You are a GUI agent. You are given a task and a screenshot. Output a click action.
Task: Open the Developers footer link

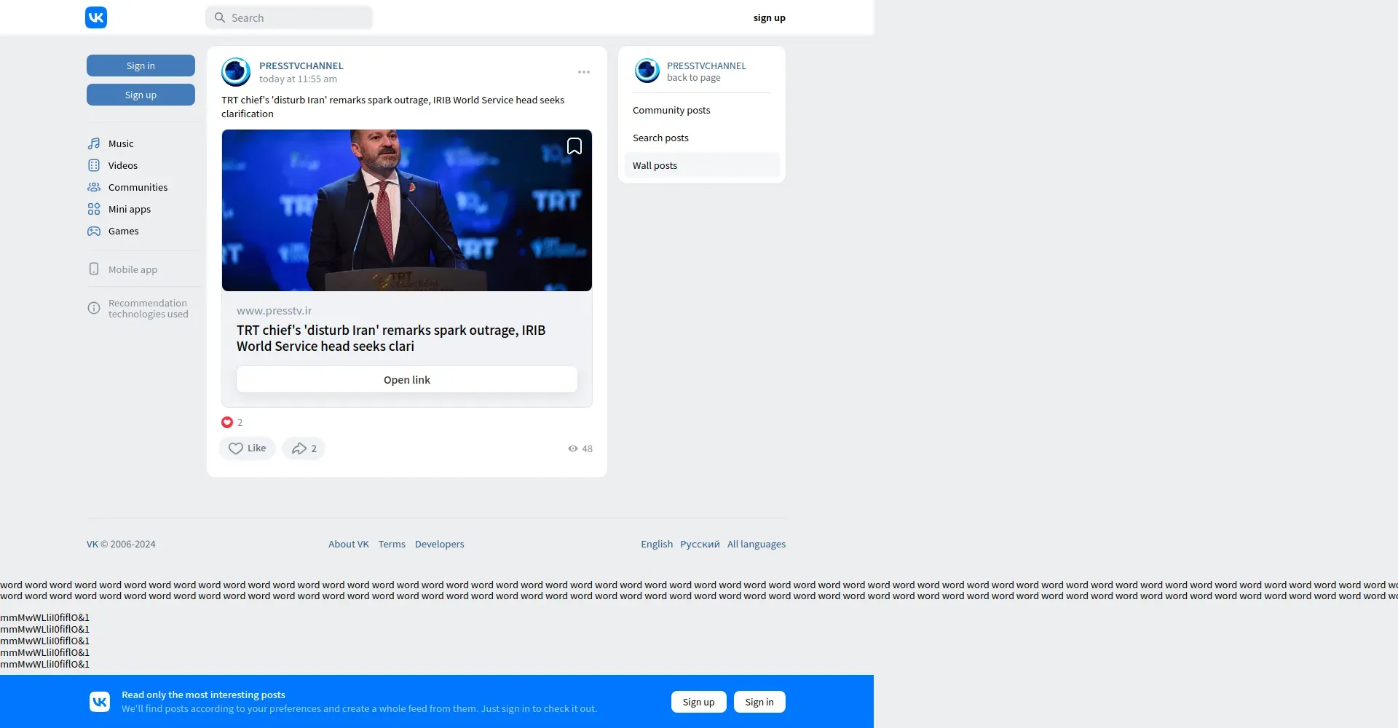point(439,544)
